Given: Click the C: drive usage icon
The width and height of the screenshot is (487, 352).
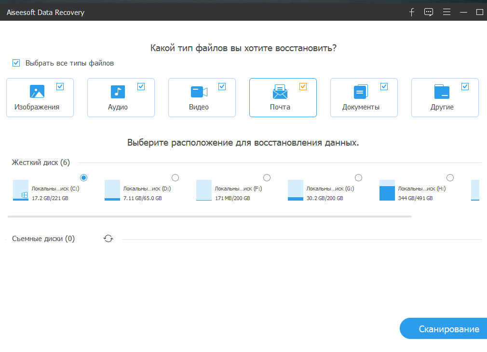Looking at the screenshot, I should tap(21, 190).
